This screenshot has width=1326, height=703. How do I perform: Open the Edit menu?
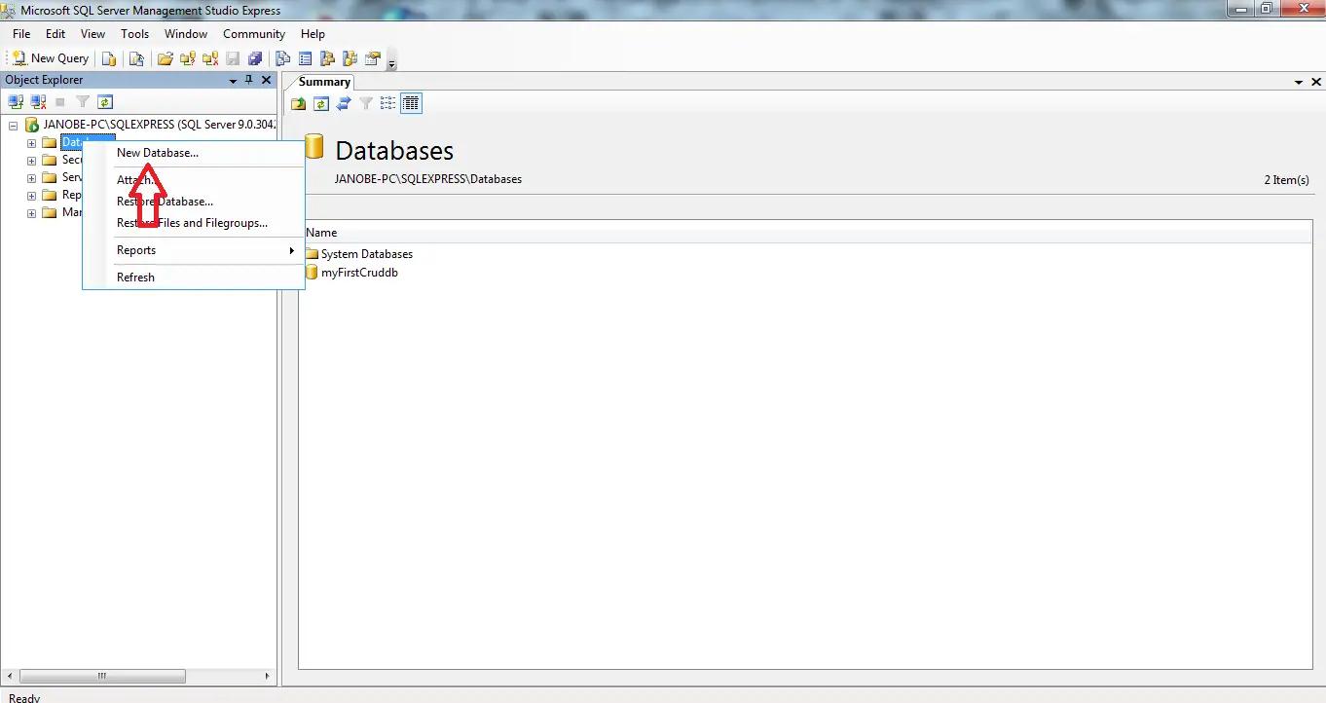[x=55, y=34]
